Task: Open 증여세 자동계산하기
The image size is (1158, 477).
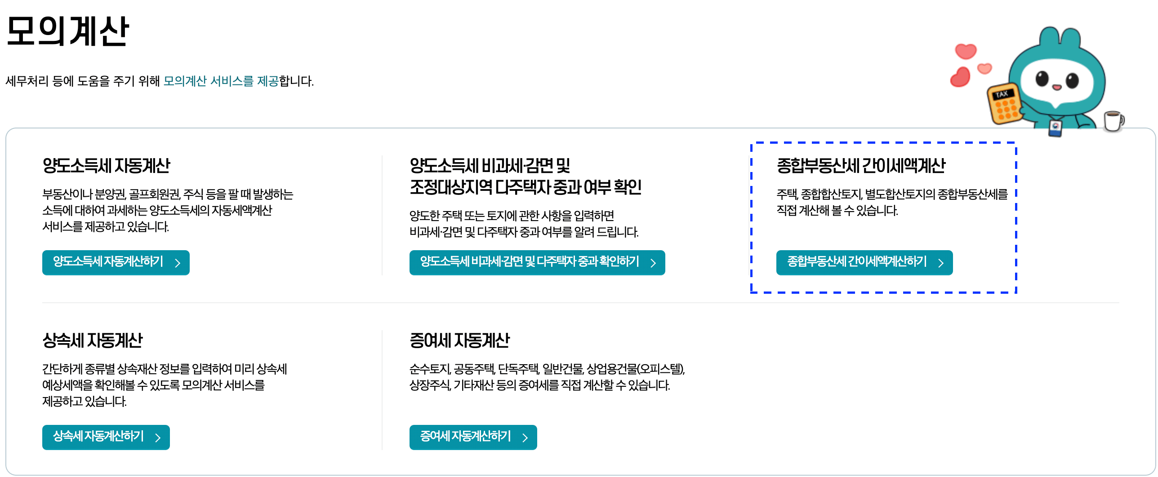Action: click(473, 437)
